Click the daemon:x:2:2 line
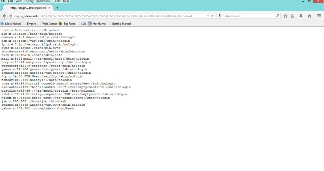 click(x=38, y=37)
